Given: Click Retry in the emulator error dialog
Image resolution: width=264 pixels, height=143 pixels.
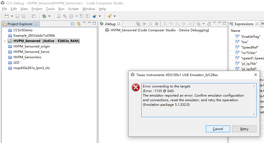Looking at the screenshot, I should (x=244, y=129).
